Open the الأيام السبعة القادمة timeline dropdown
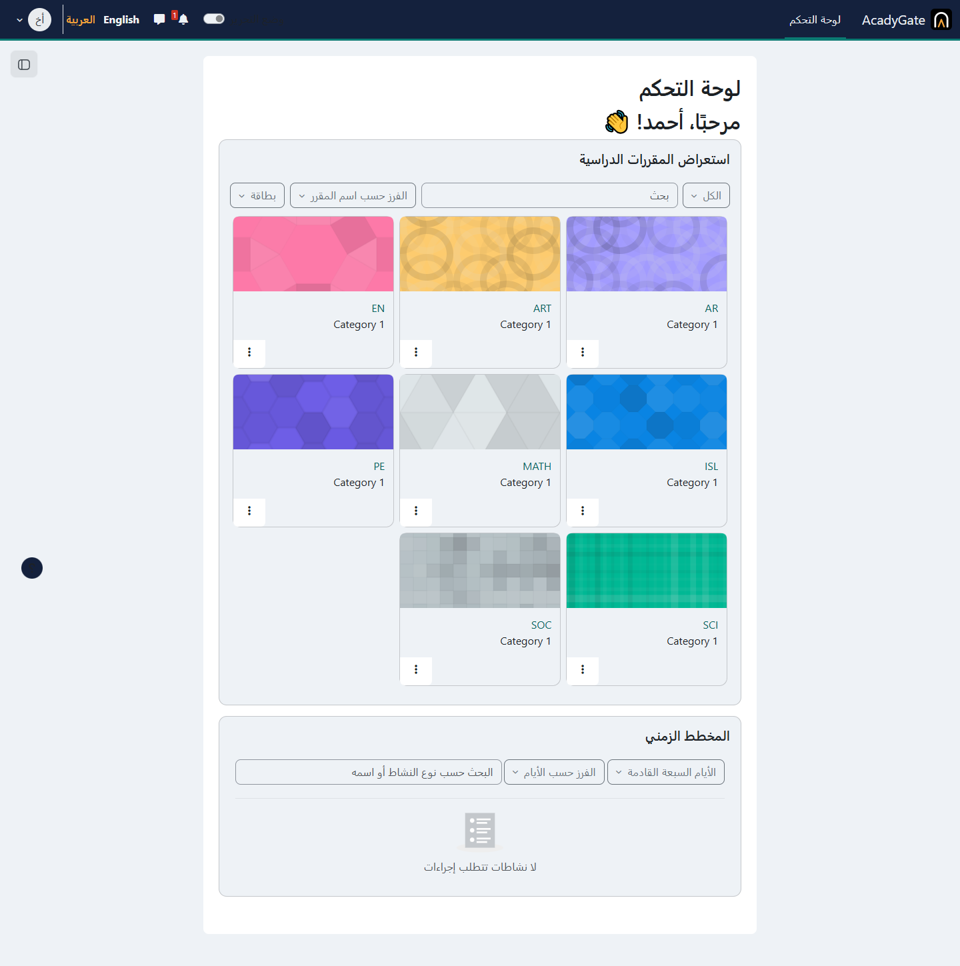Viewport: 960px width, 966px height. (x=666, y=772)
